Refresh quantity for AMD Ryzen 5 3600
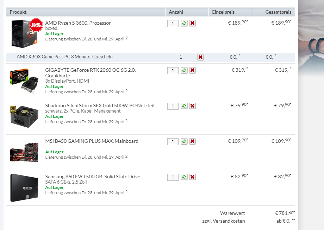 click(x=184, y=23)
